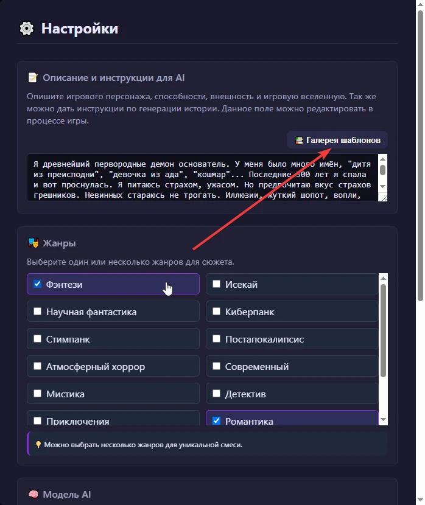Click the Жанры section heading
The image size is (425, 505).
(x=59, y=243)
